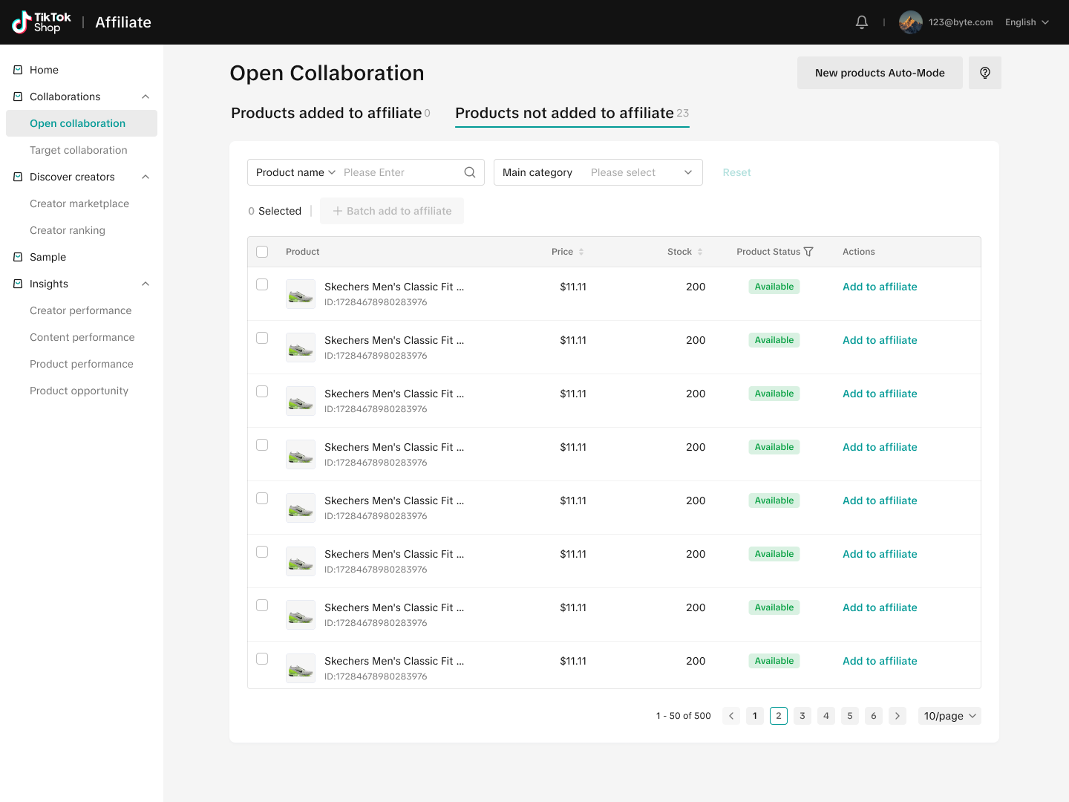The height and width of the screenshot is (802, 1069).
Task: Click the 123@byte.com account email
Action: tap(961, 22)
